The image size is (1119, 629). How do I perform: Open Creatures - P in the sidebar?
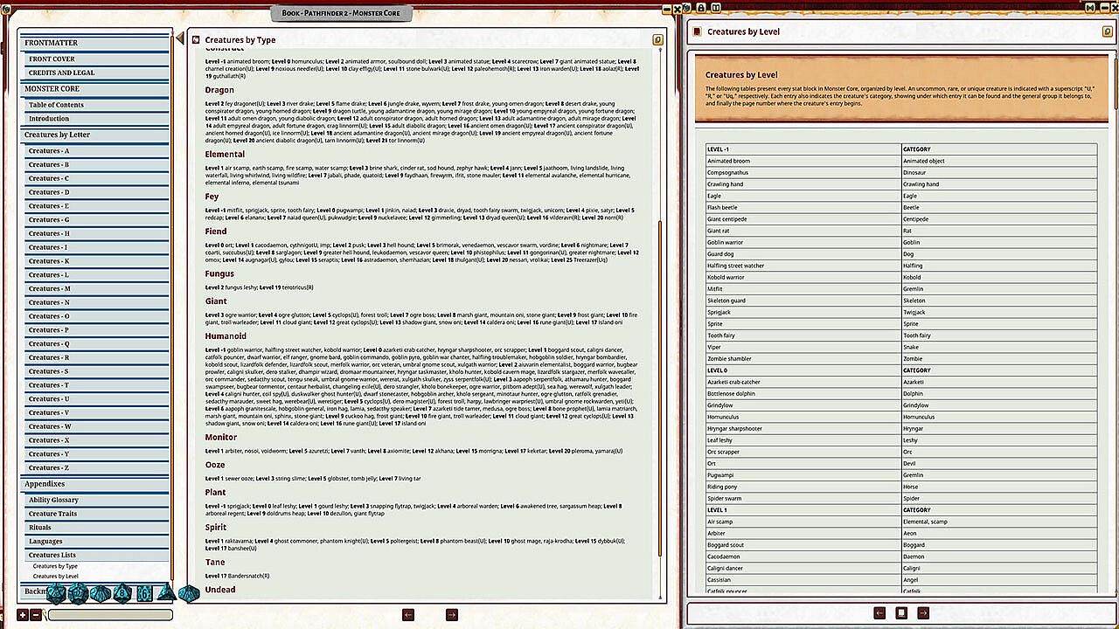(96, 330)
